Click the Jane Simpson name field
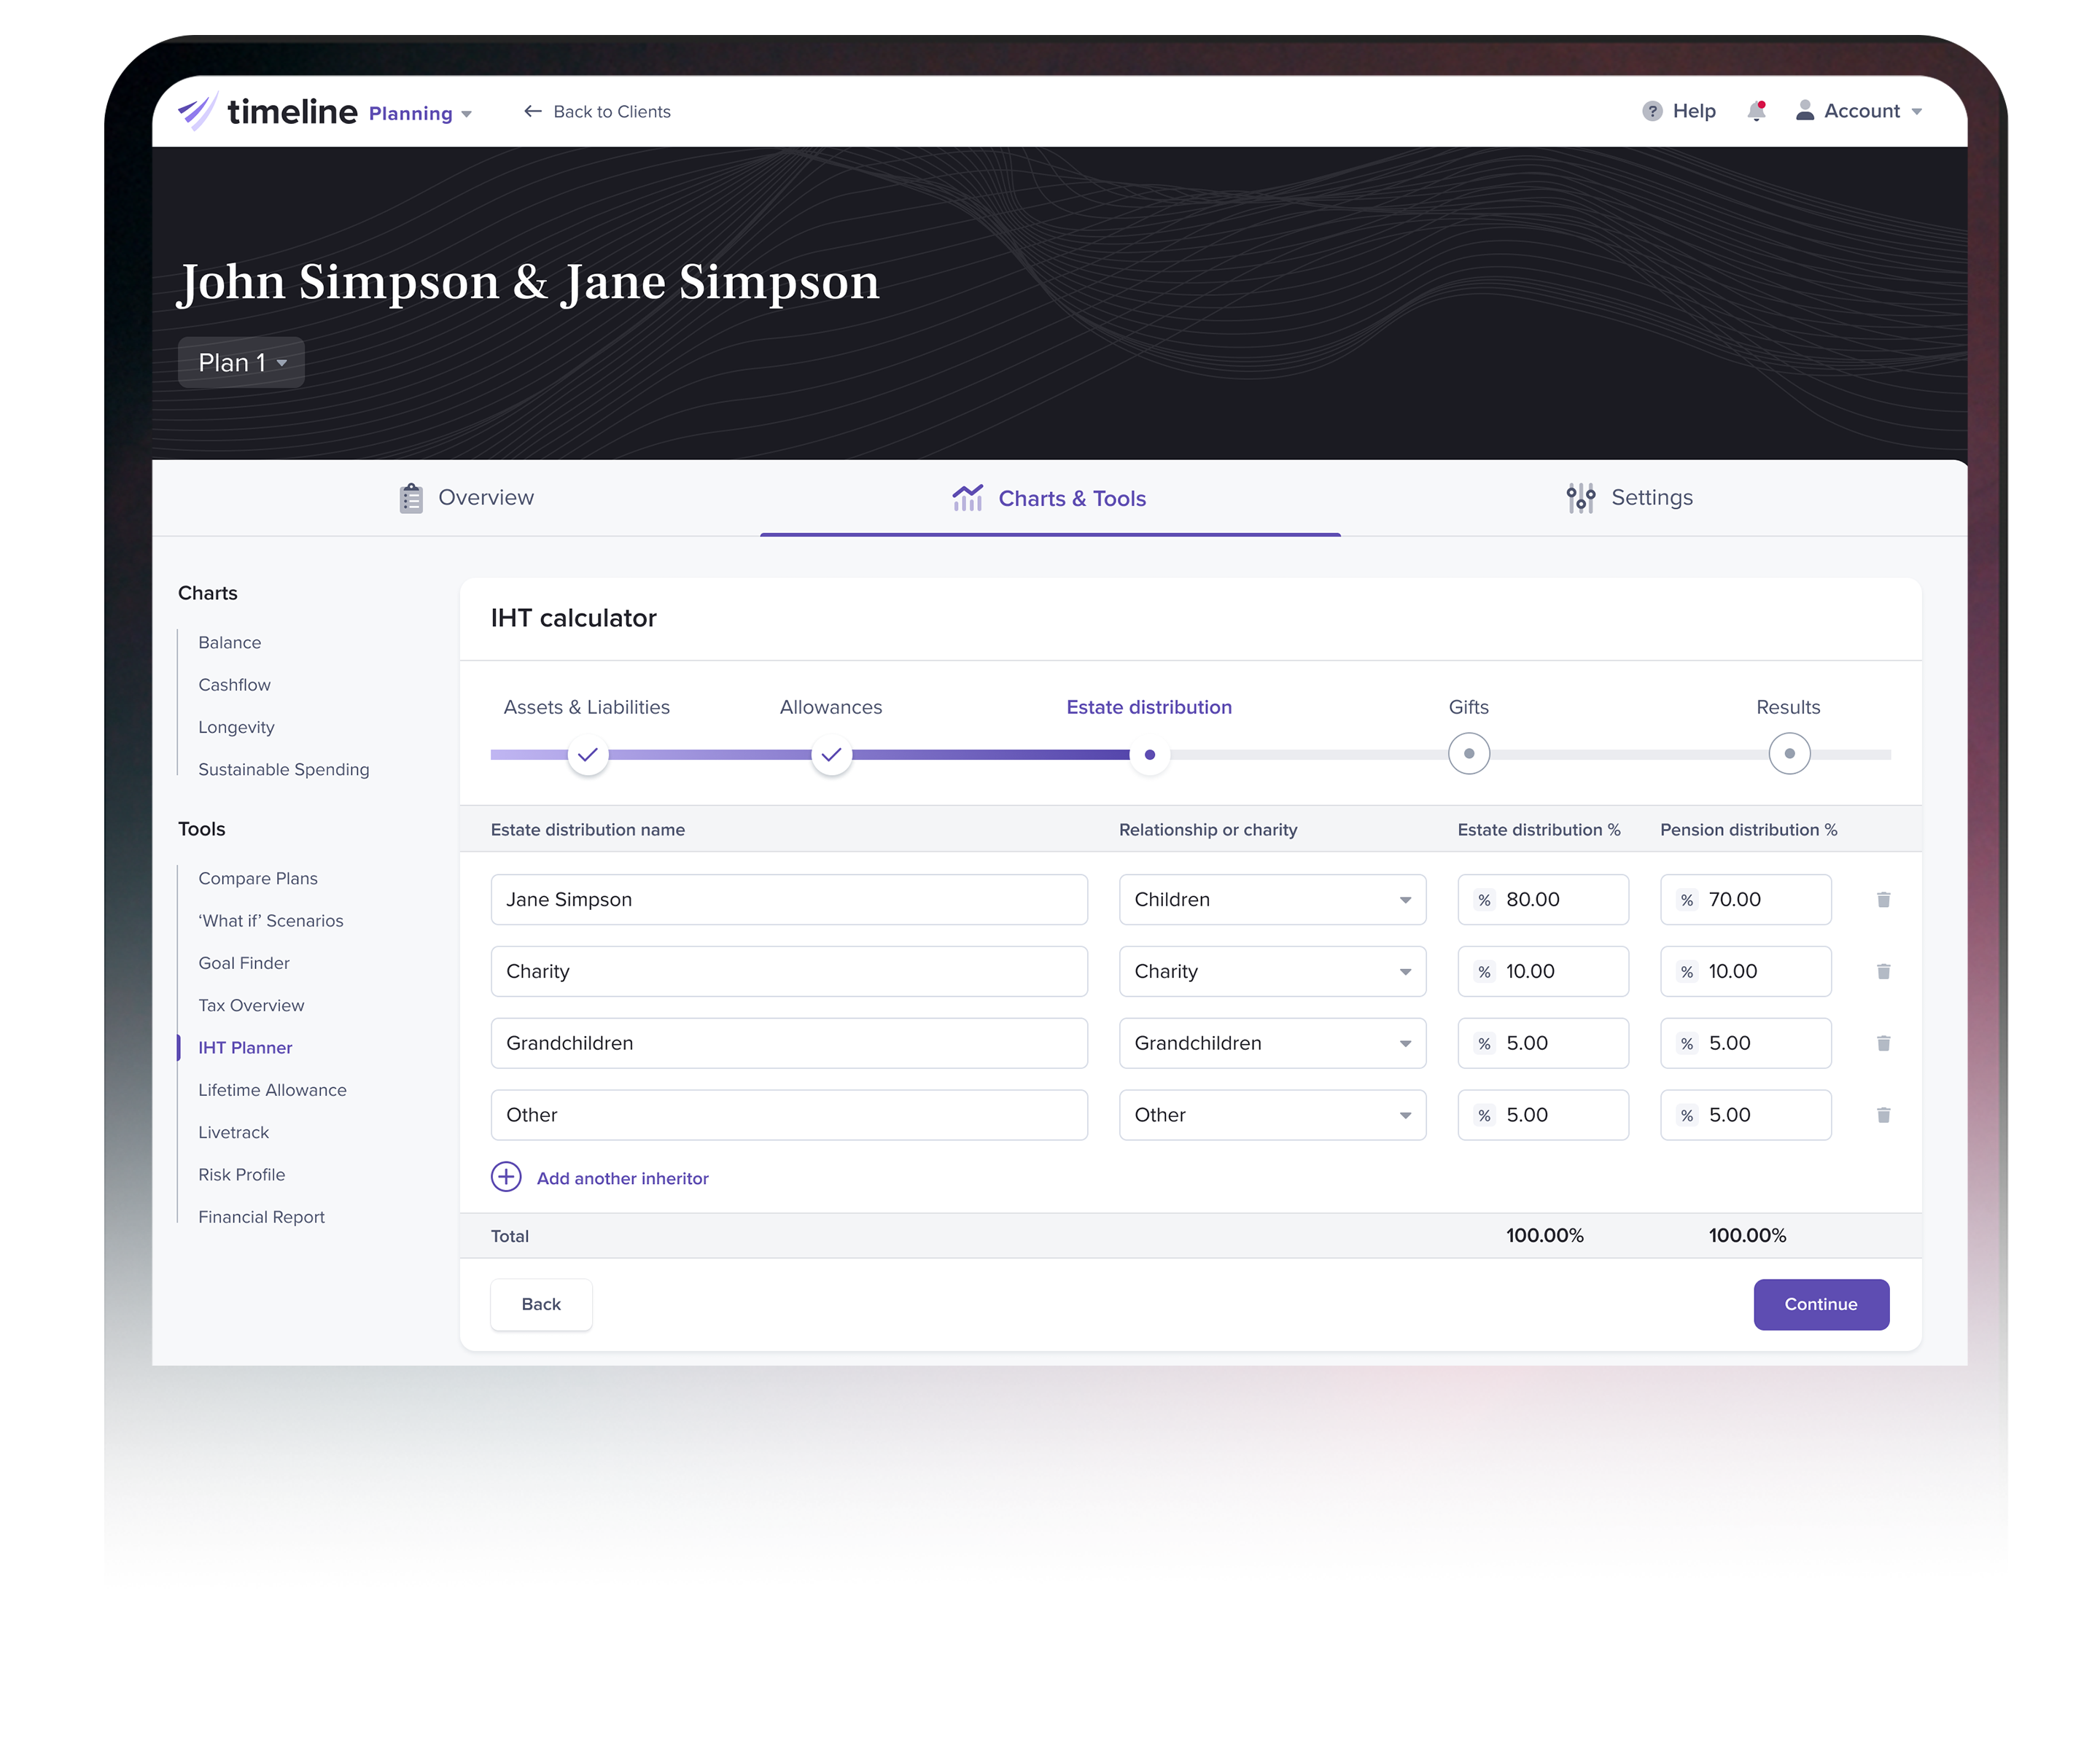 (x=789, y=899)
